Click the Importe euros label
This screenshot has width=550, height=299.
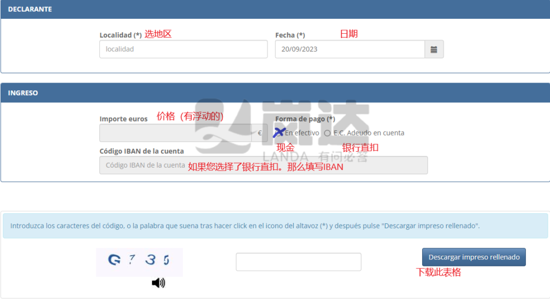pos(124,119)
